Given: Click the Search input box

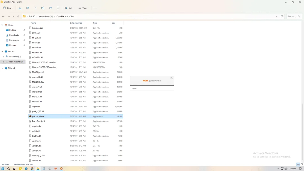Looking at the screenshot, I should click(294, 17).
